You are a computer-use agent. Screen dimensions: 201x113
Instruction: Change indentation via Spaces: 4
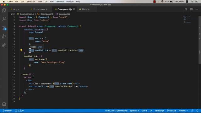[134, 110]
